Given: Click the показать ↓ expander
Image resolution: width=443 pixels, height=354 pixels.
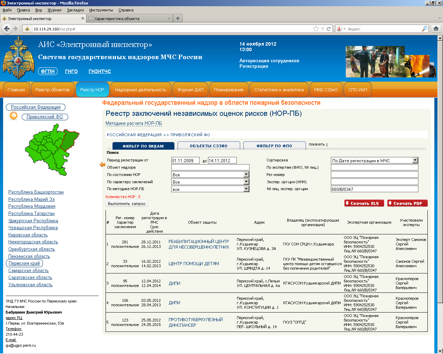Looking at the screenshot, I should (318, 145).
